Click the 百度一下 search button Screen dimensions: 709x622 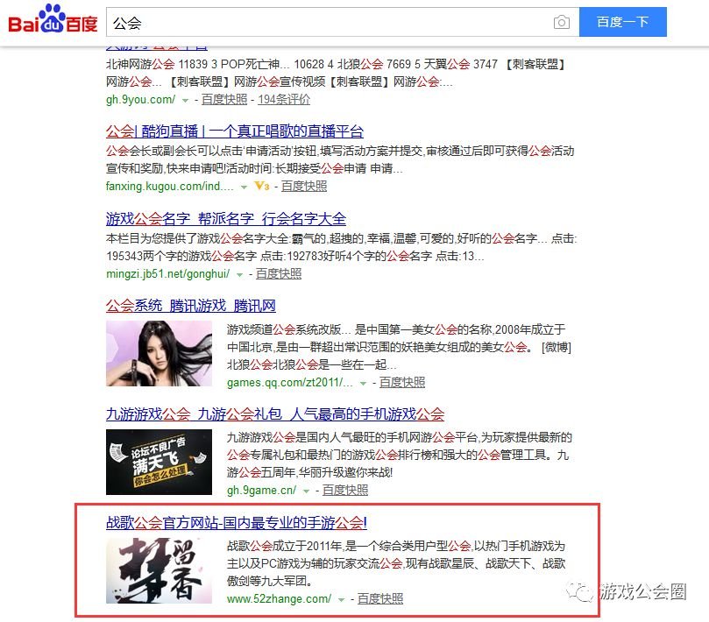pos(623,22)
